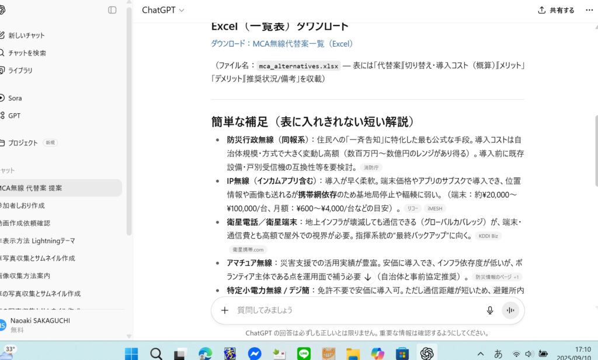Download the MCA無線代替案一覧 Excel file link

(282, 44)
